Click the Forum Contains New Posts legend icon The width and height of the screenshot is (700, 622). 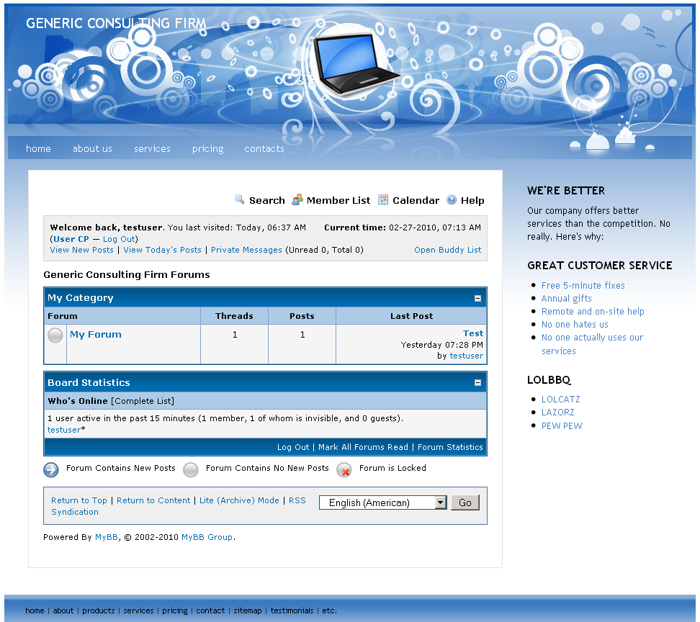click(51, 470)
